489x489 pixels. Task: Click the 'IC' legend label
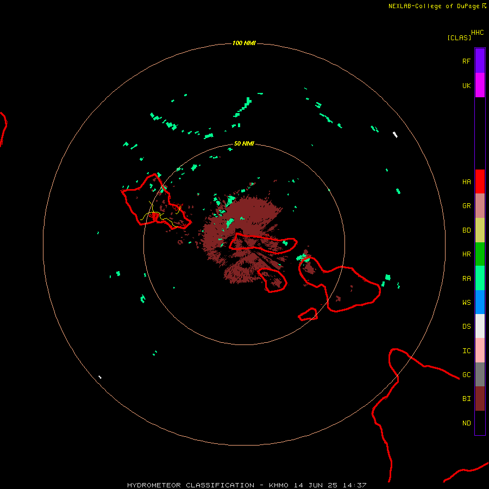pos(466,351)
